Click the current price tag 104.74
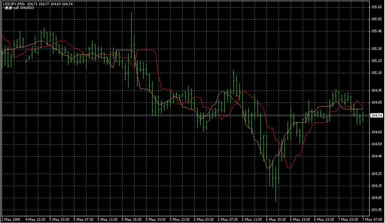 377,116
